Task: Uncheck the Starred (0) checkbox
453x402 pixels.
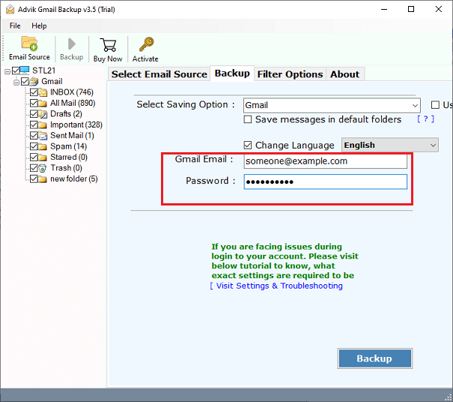Action: pyautogui.click(x=34, y=157)
